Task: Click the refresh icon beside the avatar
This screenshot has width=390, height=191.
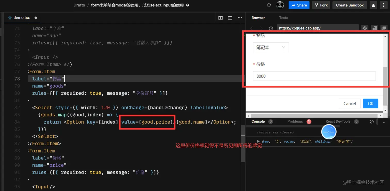Action: coord(269,5)
